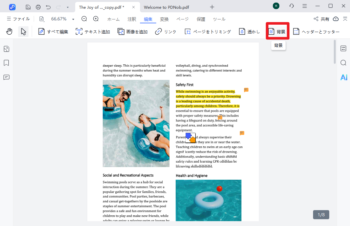The height and width of the screenshot is (226, 350).
Task: Open the comments sidebar panel
Action: point(6,77)
